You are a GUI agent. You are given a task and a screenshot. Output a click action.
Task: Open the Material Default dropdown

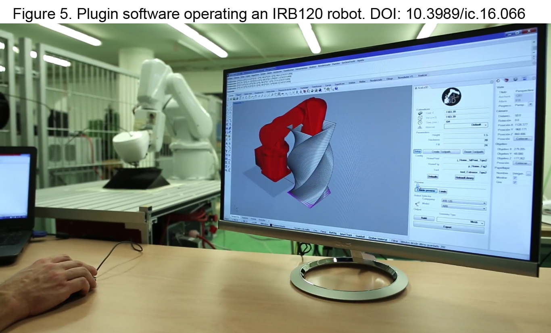click(466, 125)
